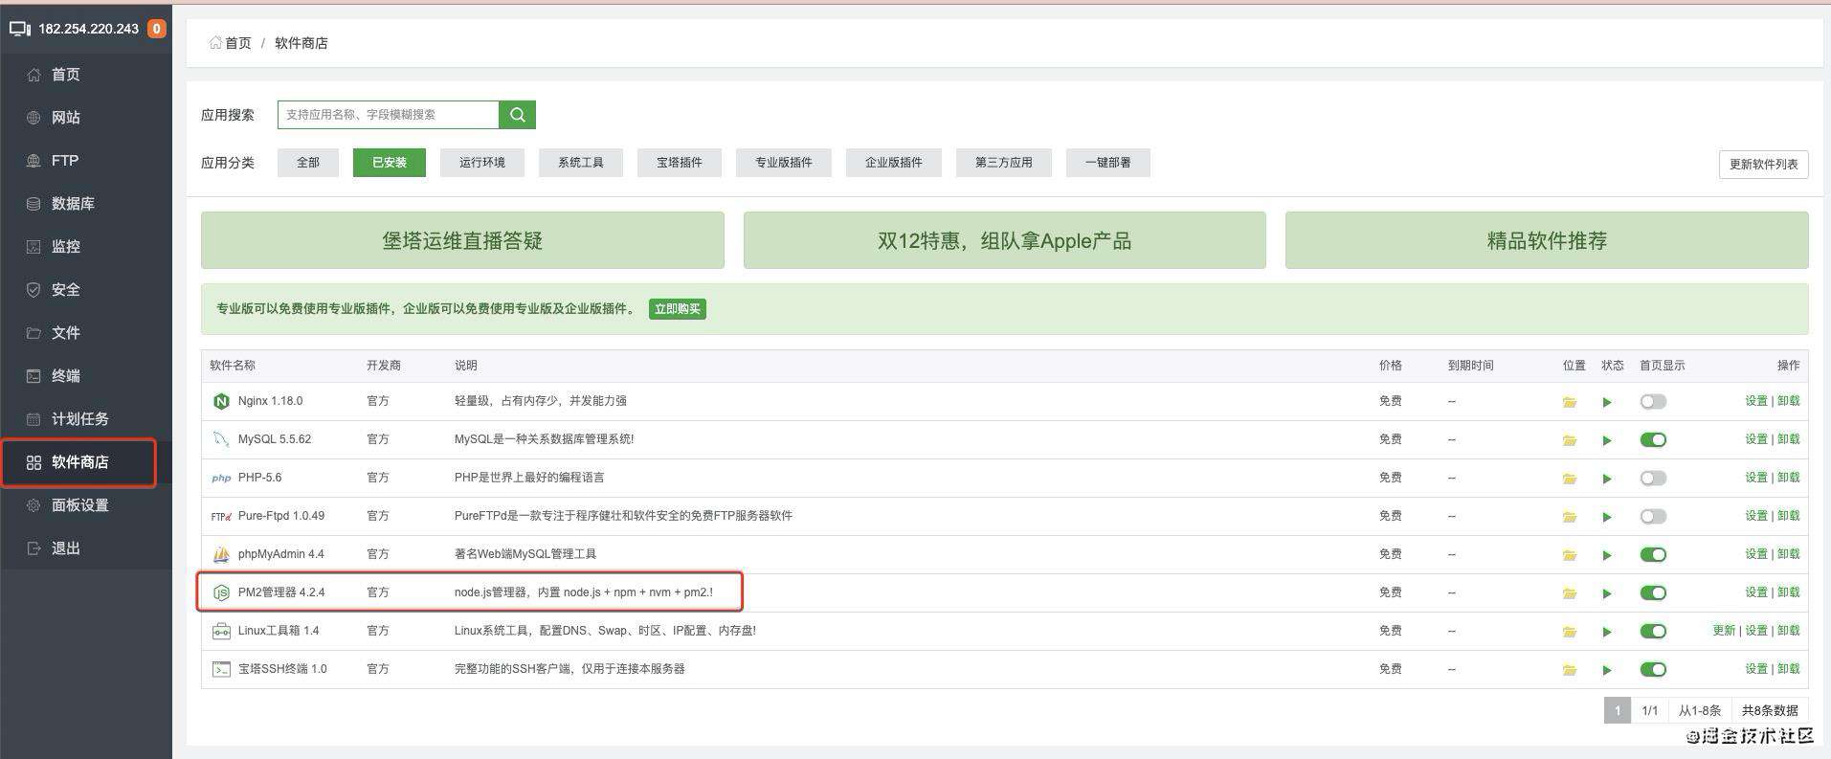The height and width of the screenshot is (759, 1831).
Task: Click the phpMyAdmin sailboat logo icon
Action: pos(221,554)
